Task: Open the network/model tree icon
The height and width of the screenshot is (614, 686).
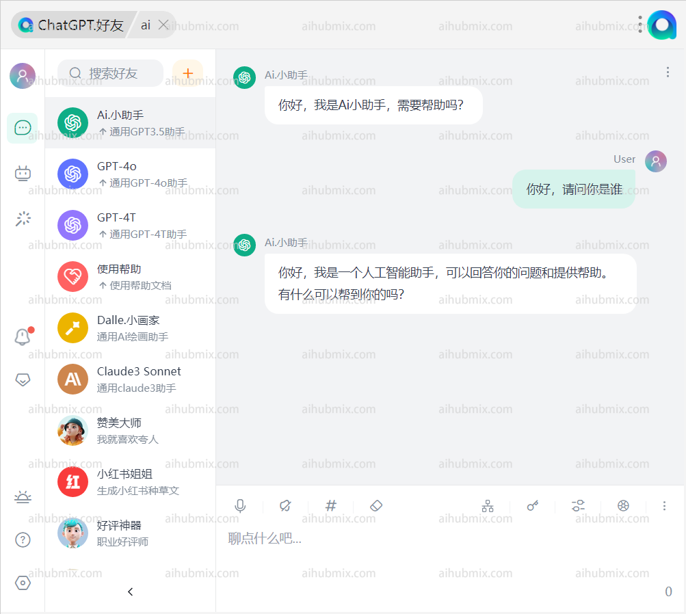Action: click(488, 506)
